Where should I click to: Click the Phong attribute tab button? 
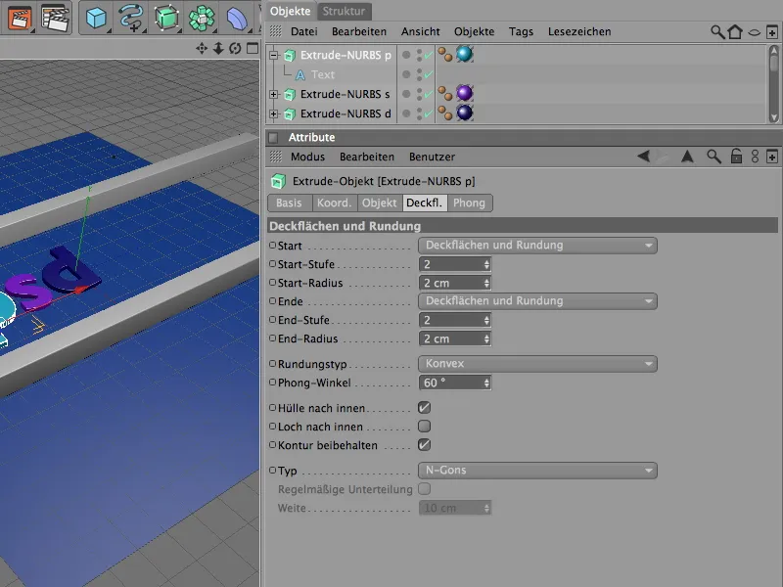tap(469, 203)
